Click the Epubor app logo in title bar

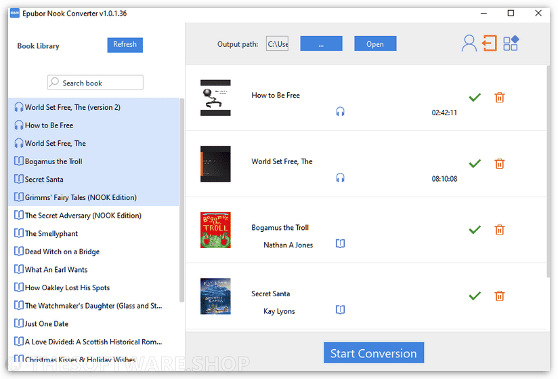coord(15,14)
